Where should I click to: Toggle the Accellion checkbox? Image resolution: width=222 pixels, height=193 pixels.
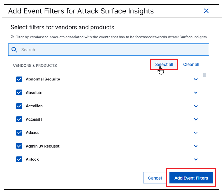[x=19, y=106]
